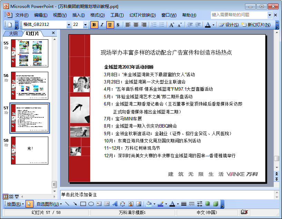Select the Rectangle drawing tool
This screenshot has width=282, height=219.
tap(83, 204)
